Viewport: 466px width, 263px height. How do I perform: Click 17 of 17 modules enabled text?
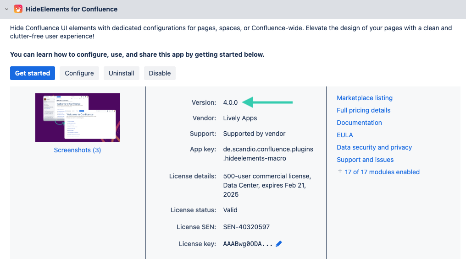[382, 172]
